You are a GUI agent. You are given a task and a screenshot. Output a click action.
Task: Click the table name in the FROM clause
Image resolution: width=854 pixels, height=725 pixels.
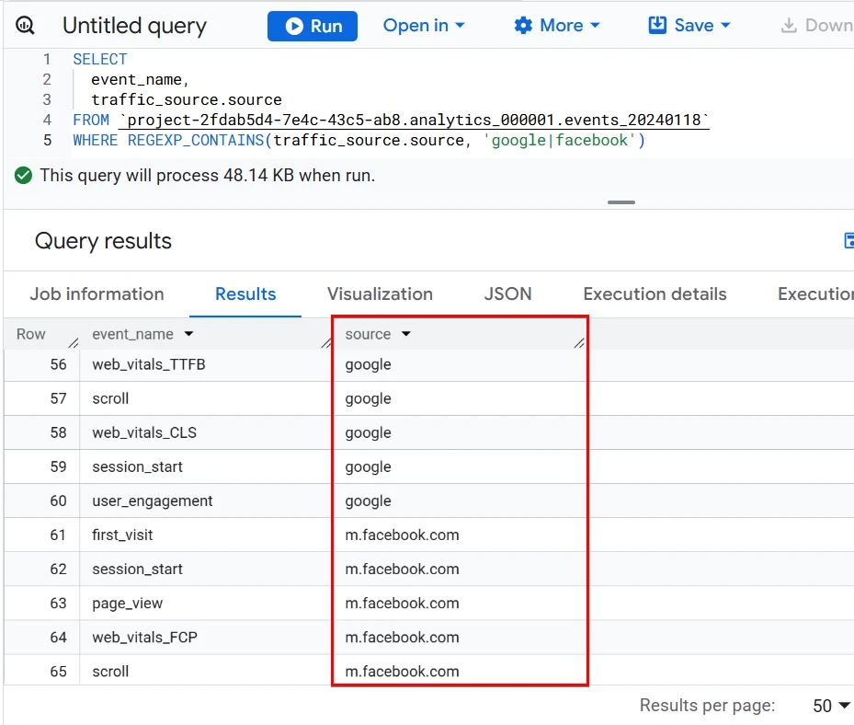pos(414,120)
